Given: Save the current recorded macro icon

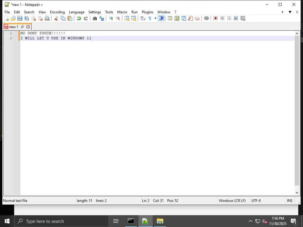Looking at the screenshot, I should point(243,18).
